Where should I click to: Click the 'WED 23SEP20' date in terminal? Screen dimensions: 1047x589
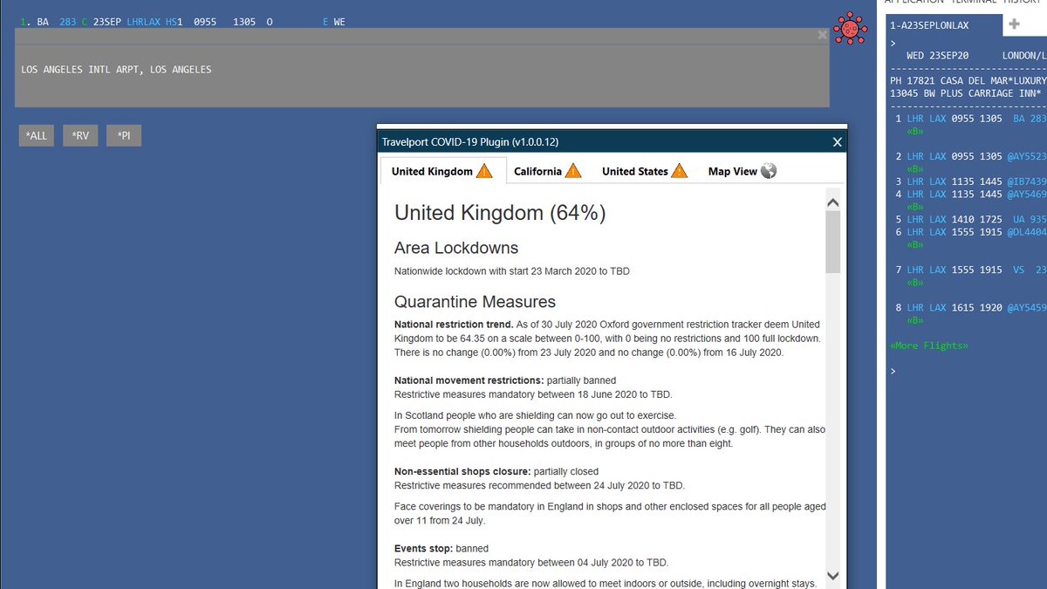click(937, 55)
